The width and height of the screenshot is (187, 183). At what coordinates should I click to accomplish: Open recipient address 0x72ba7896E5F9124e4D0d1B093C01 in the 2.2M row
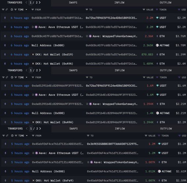pyautogui.click(x=111, y=18)
